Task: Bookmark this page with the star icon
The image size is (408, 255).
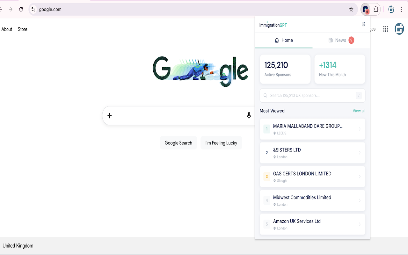Action: click(x=351, y=9)
